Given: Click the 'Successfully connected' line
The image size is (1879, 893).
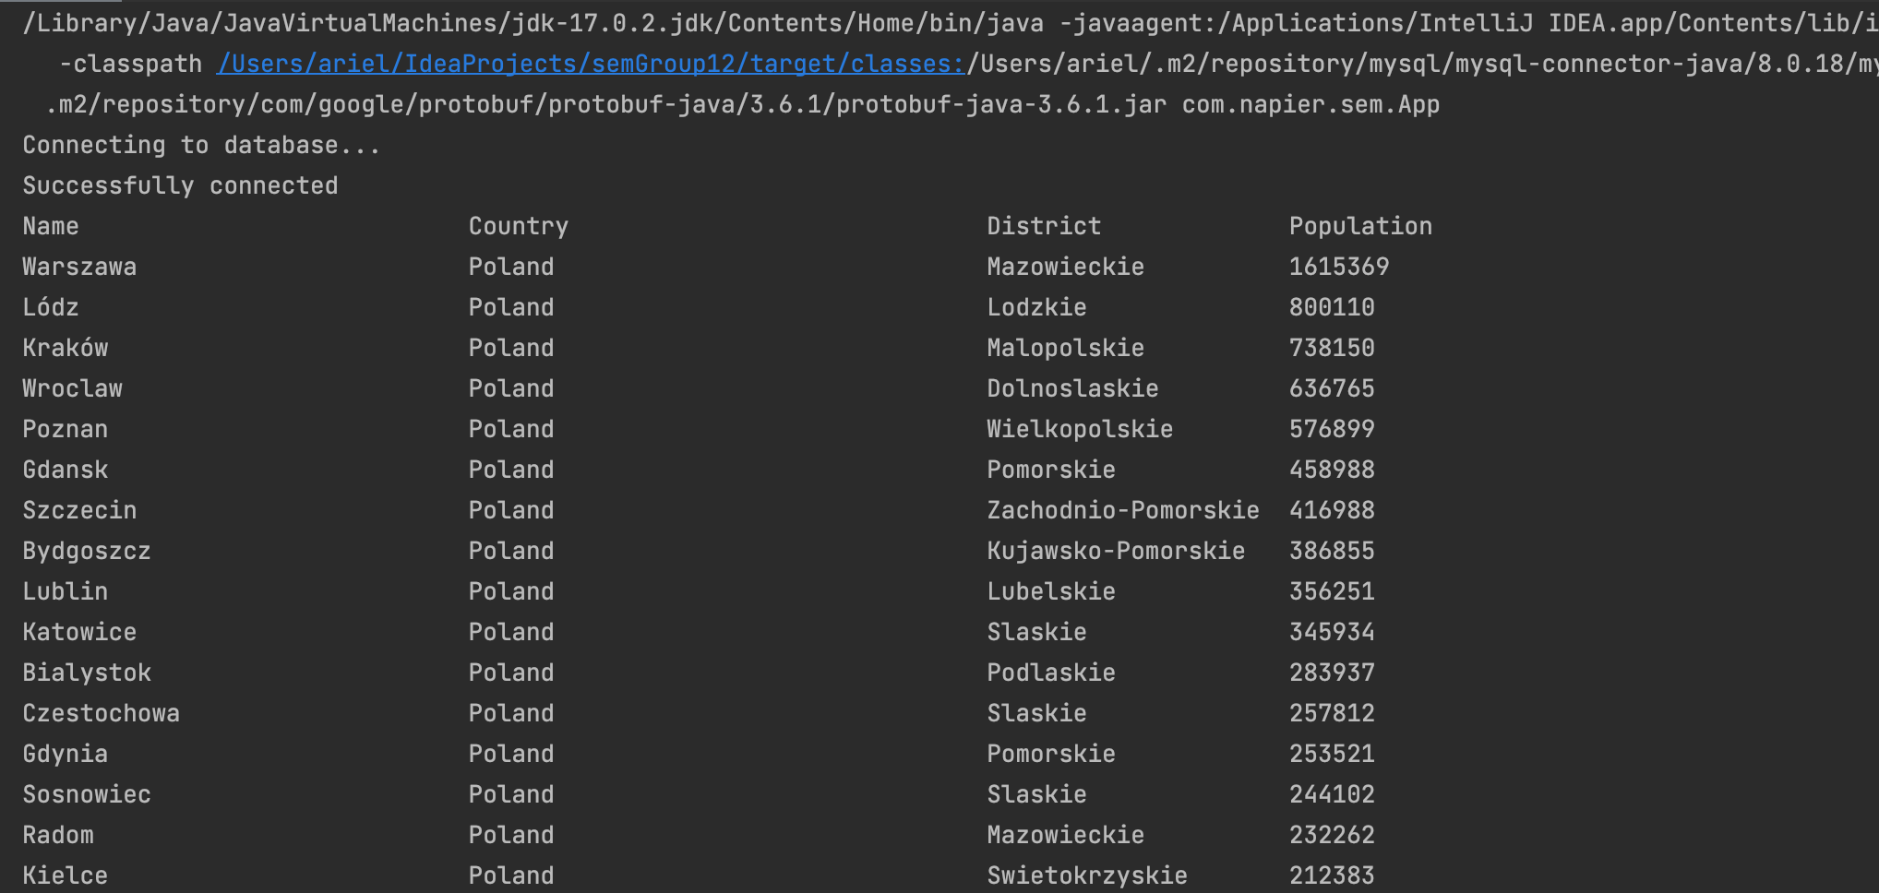Looking at the screenshot, I should (180, 185).
